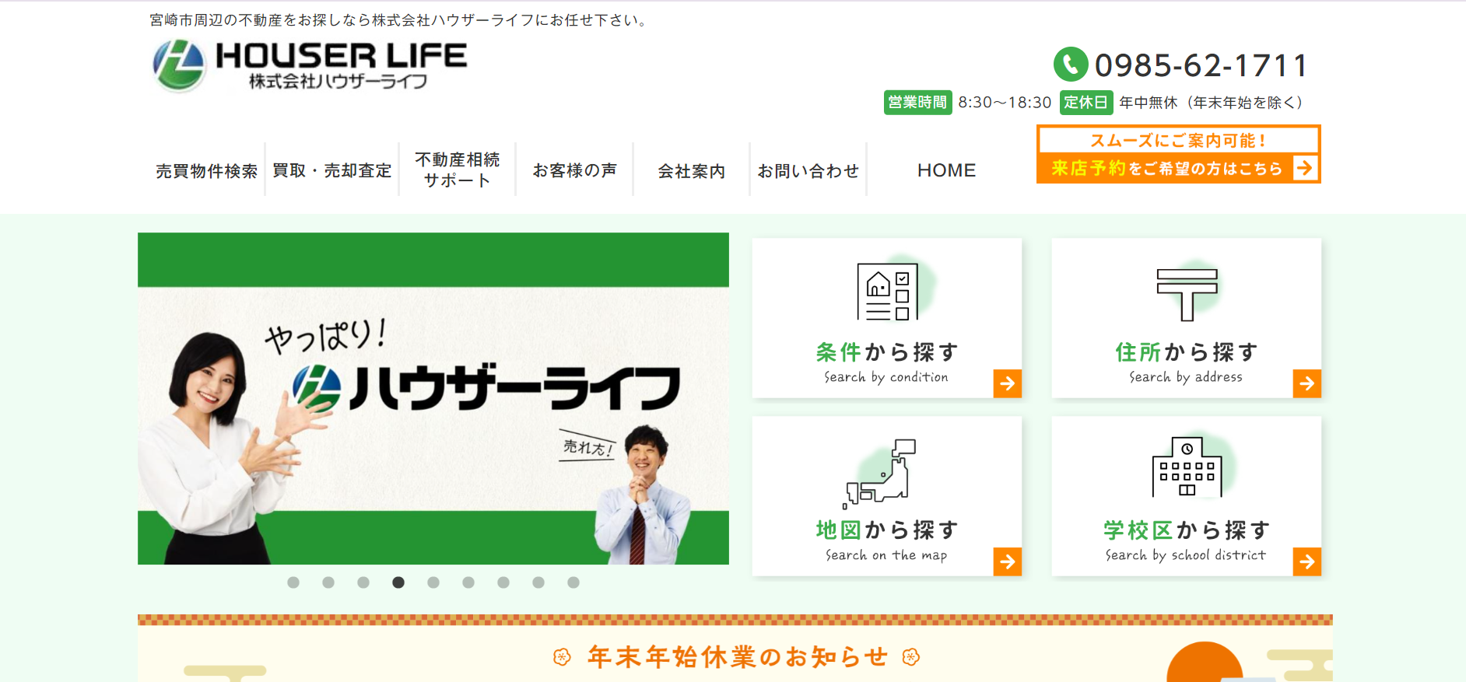Click 住所から探す text link
Screen dimensions: 1466x682
click(x=1187, y=352)
